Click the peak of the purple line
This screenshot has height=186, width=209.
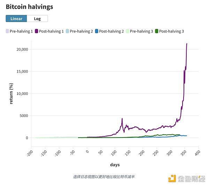187,44
